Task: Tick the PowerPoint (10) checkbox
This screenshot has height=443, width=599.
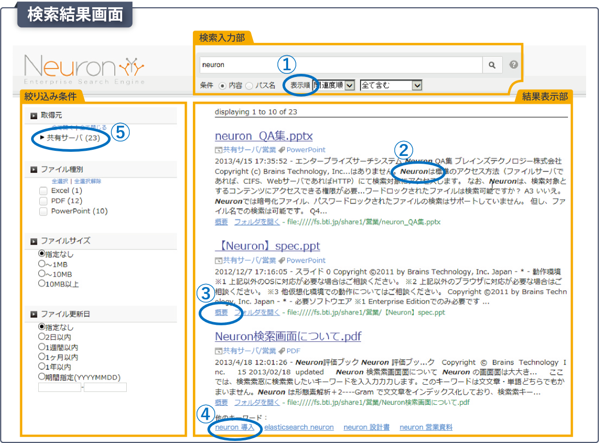Action: pos(43,212)
